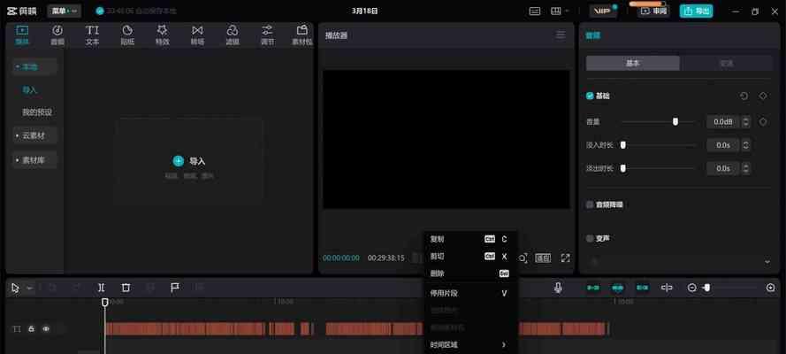Click the VIP badge in title bar
Viewport: 786px width, 354px height.
(x=603, y=11)
